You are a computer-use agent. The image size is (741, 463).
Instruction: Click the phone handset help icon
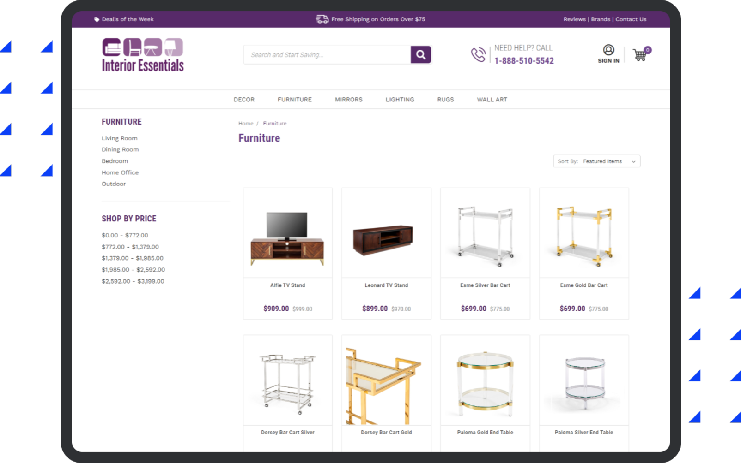tap(478, 54)
